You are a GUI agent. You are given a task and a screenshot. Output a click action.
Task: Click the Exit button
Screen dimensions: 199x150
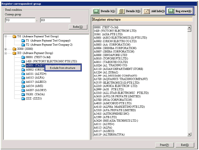pos(182,145)
